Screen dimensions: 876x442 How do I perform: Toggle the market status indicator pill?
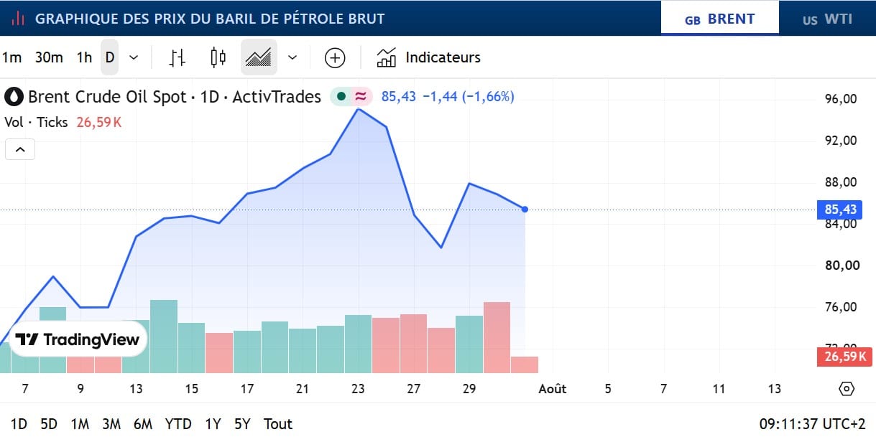coord(351,96)
